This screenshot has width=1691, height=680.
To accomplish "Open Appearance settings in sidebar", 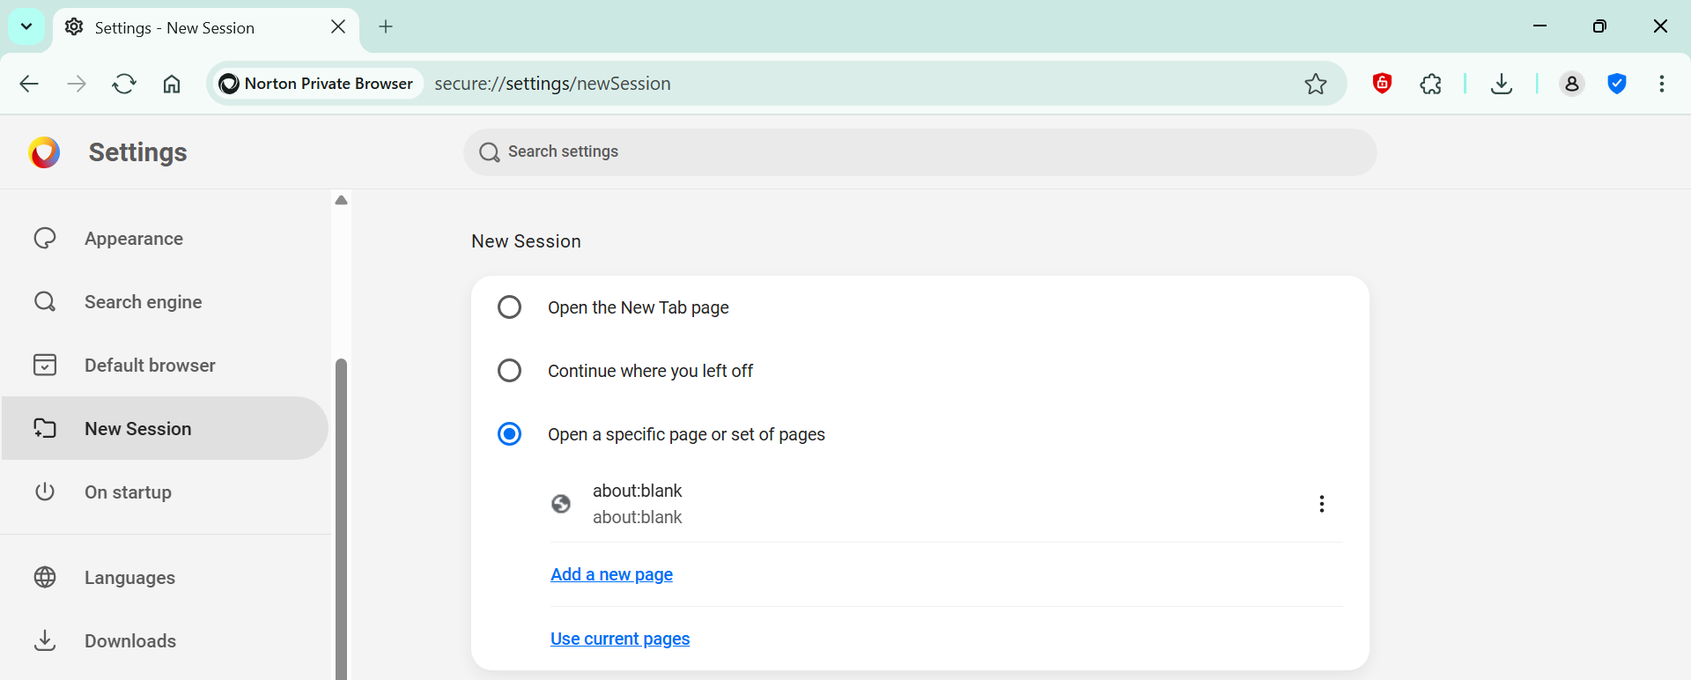I will pyautogui.click(x=134, y=239).
